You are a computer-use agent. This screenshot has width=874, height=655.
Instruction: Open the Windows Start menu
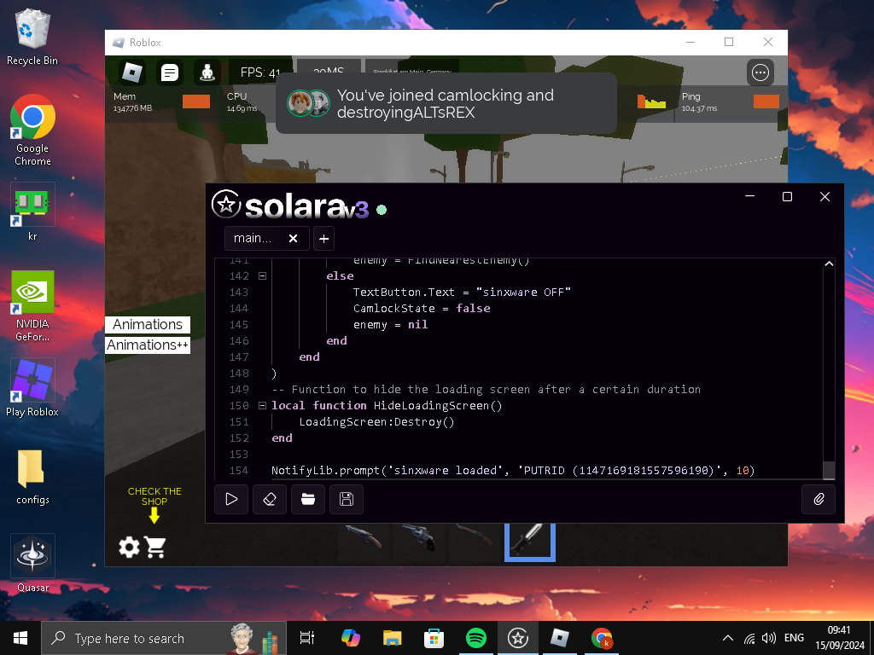click(x=20, y=638)
